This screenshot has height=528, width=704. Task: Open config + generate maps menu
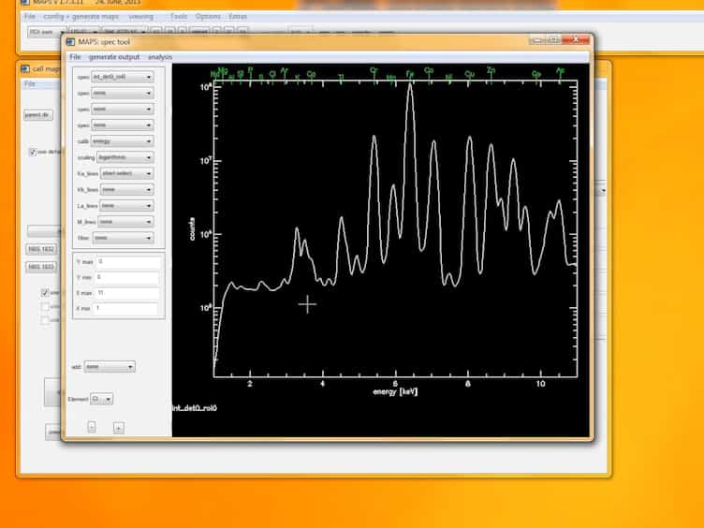pos(81,17)
